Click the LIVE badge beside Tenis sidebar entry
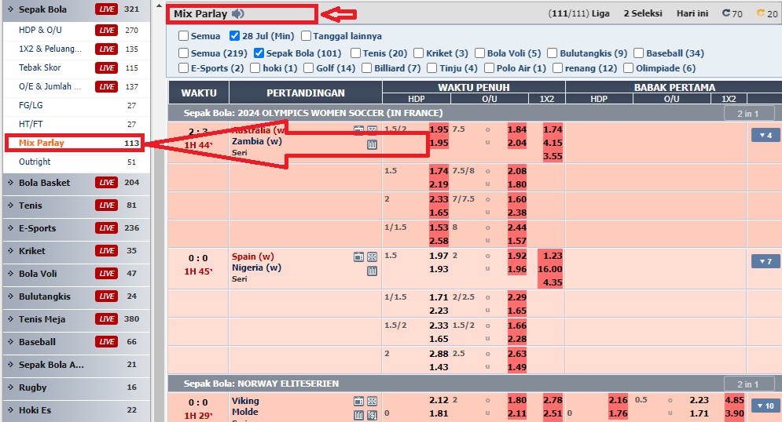This screenshot has width=782, height=422. 107,205
